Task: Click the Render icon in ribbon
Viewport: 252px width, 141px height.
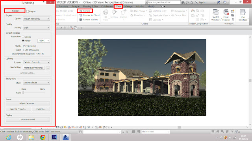Action: [x=81, y=11]
